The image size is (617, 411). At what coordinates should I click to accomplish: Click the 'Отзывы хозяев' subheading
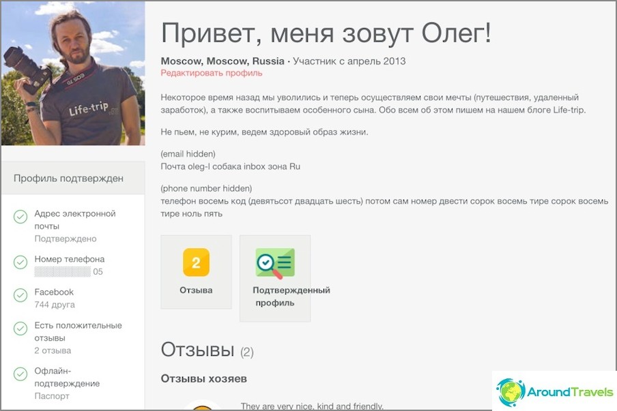(204, 379)
